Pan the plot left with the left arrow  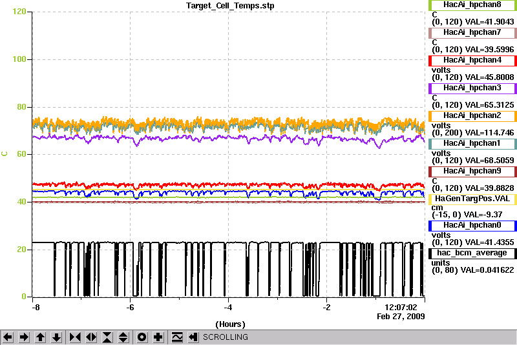click(8, 337)
